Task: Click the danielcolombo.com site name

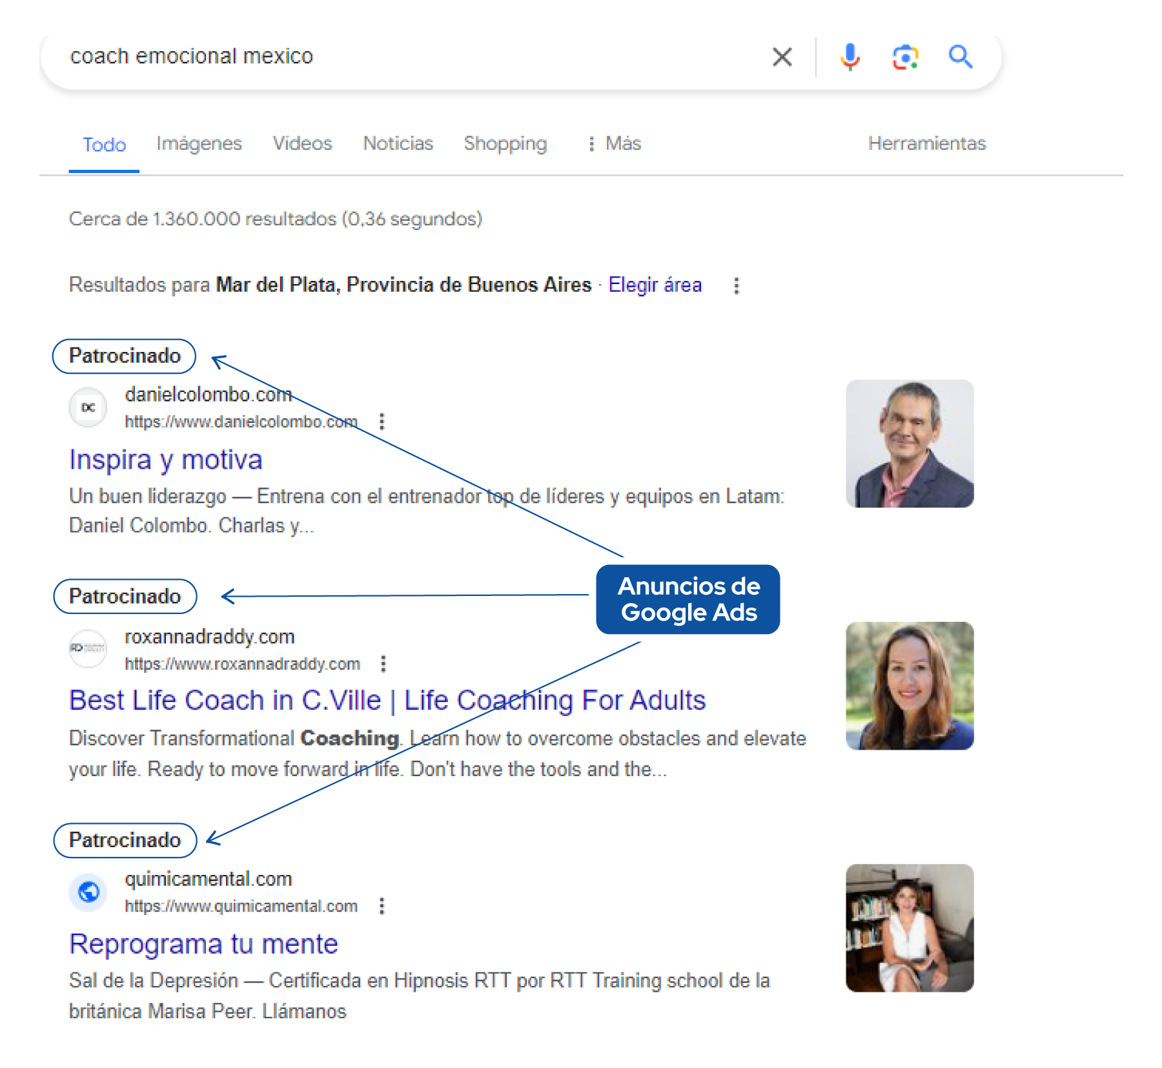Action: tap(208, 394)
